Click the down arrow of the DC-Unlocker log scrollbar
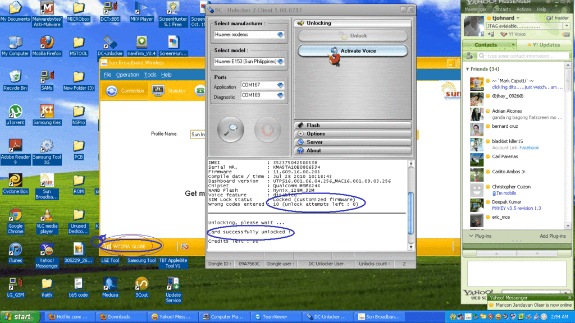This screenshot has height=323, width=575. tap(410, 247)
